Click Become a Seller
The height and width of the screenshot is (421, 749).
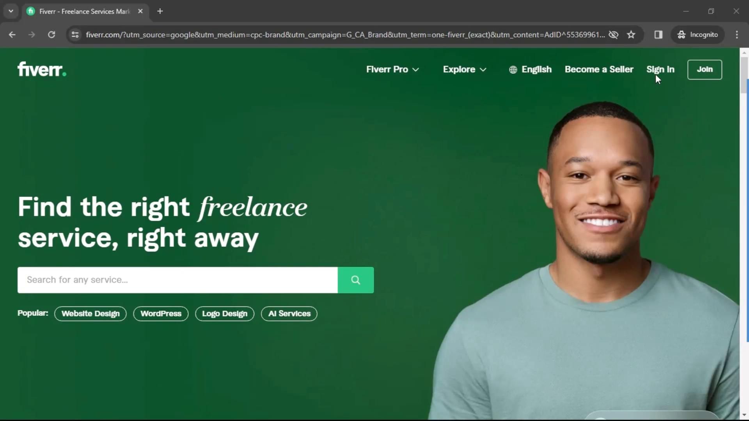(599, 69)
